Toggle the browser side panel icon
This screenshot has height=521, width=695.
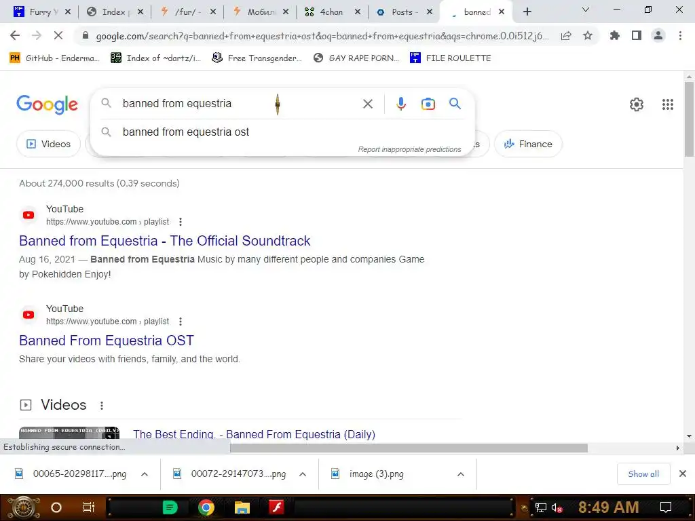point(637,35)
